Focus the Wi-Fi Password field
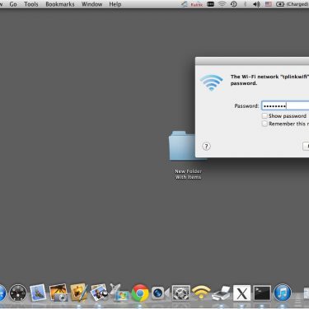Viewport: 309px width, 309px height. click(285, 105)
